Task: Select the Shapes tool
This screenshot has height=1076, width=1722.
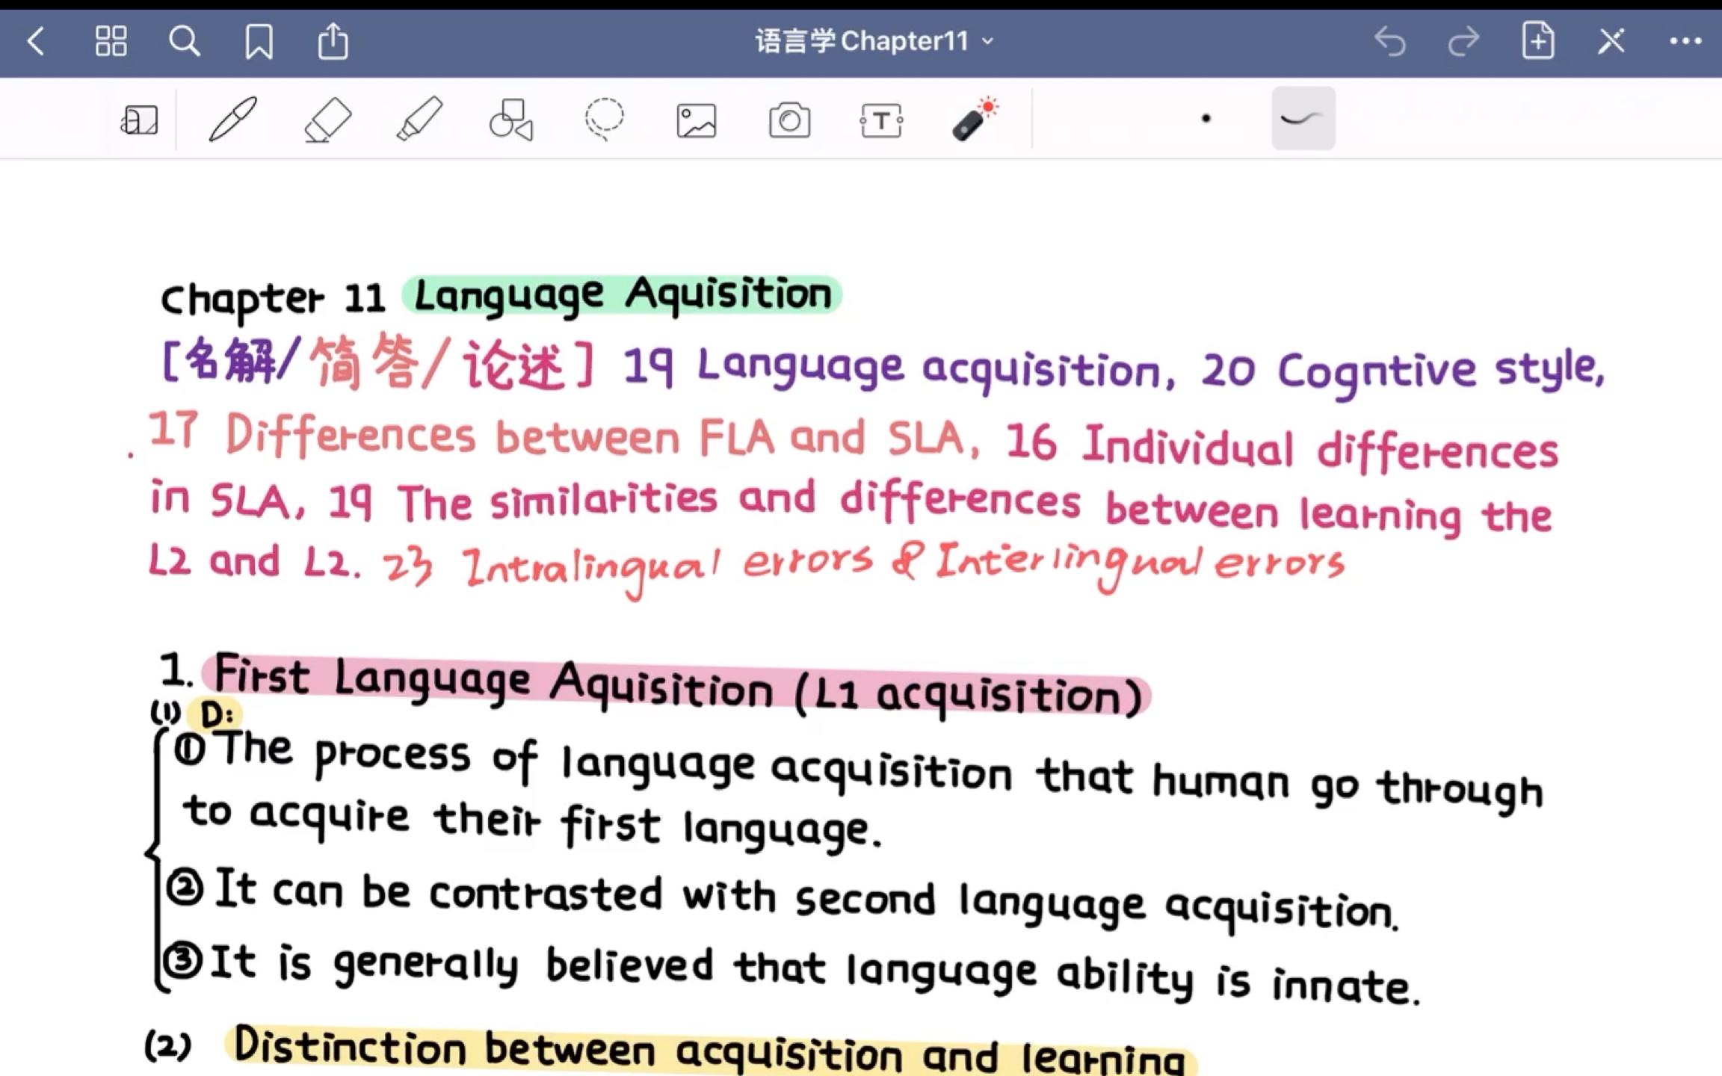Action: coord(511,120)
